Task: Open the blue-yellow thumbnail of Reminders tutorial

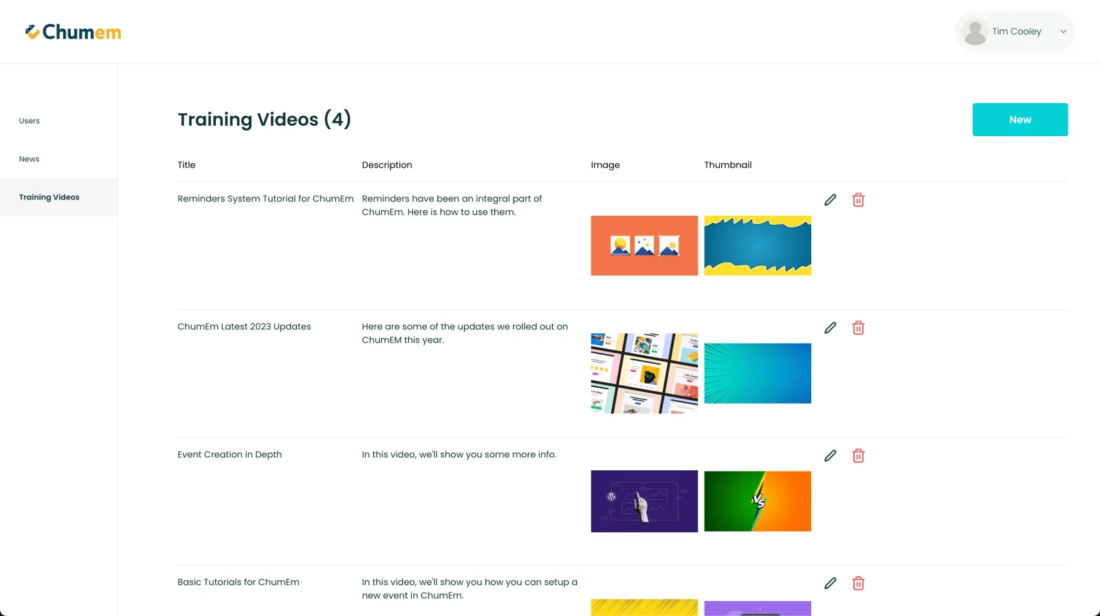Action: click(x=758, y=245)
